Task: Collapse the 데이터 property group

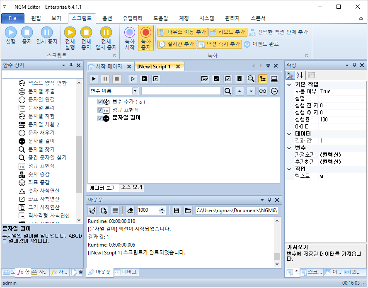Action: (x=289, y=134)
